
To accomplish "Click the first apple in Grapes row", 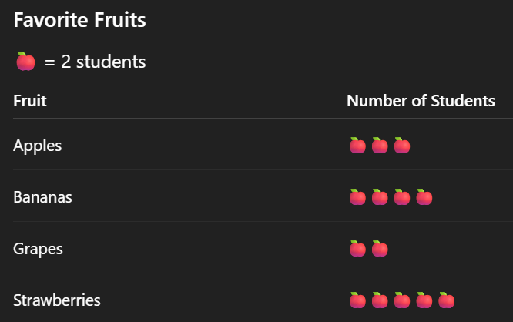I will pos(357,249).
